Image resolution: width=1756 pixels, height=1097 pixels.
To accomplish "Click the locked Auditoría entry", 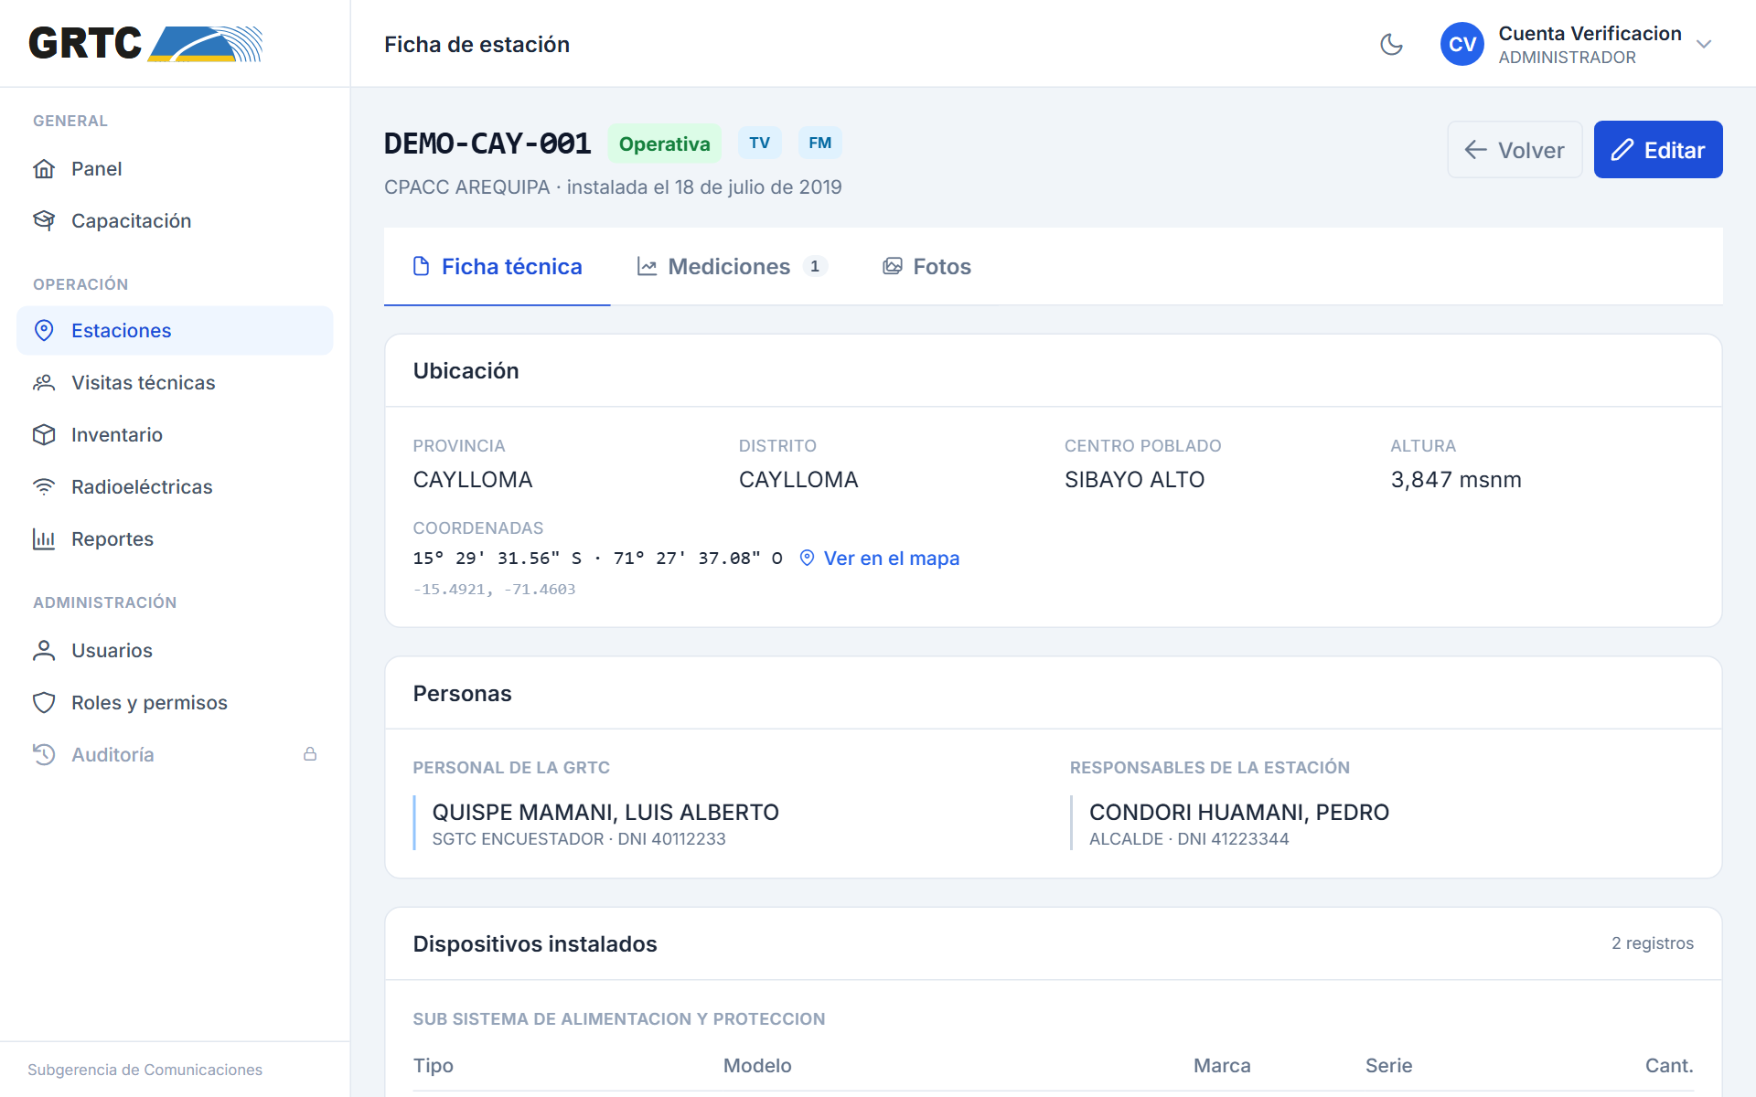I will 175,755.
